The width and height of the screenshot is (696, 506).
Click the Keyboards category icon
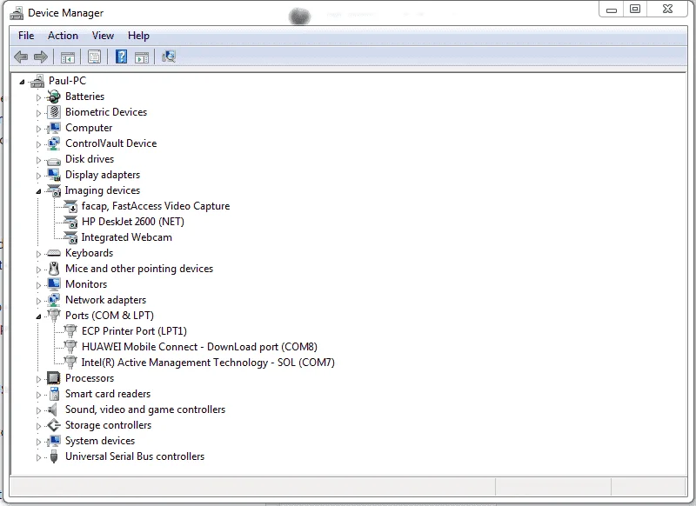click(54, 253)
